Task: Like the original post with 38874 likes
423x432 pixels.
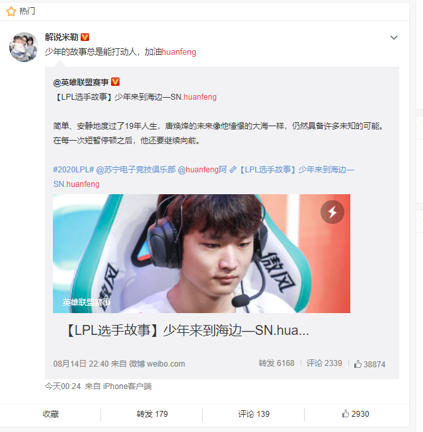Action: click(369, 364)
